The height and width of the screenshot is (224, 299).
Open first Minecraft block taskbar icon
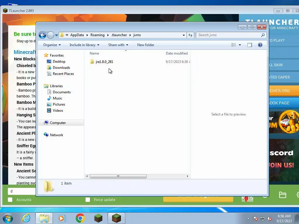(x=98, y=218)
